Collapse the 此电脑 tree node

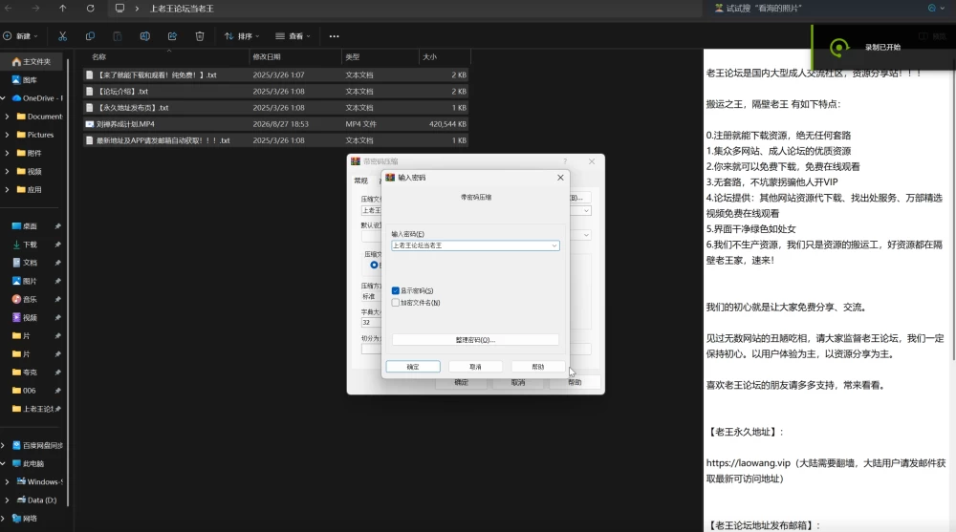(4, 464)
